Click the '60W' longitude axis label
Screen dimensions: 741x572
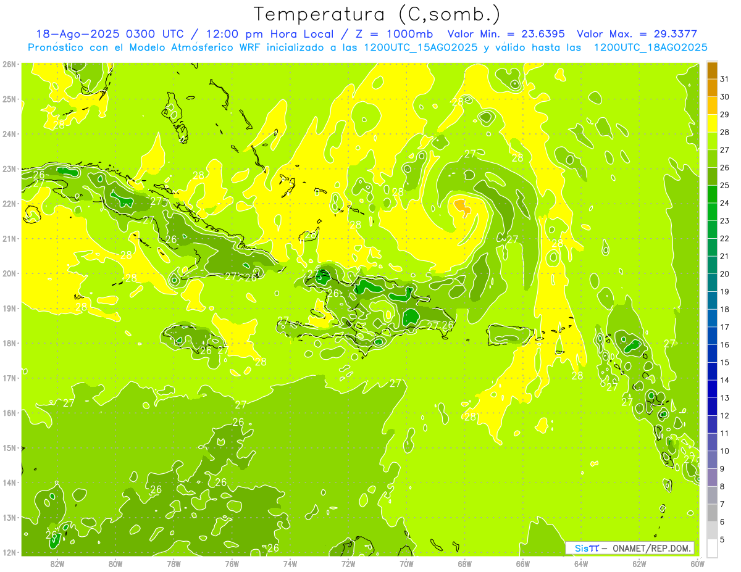(x=698, y=563)
